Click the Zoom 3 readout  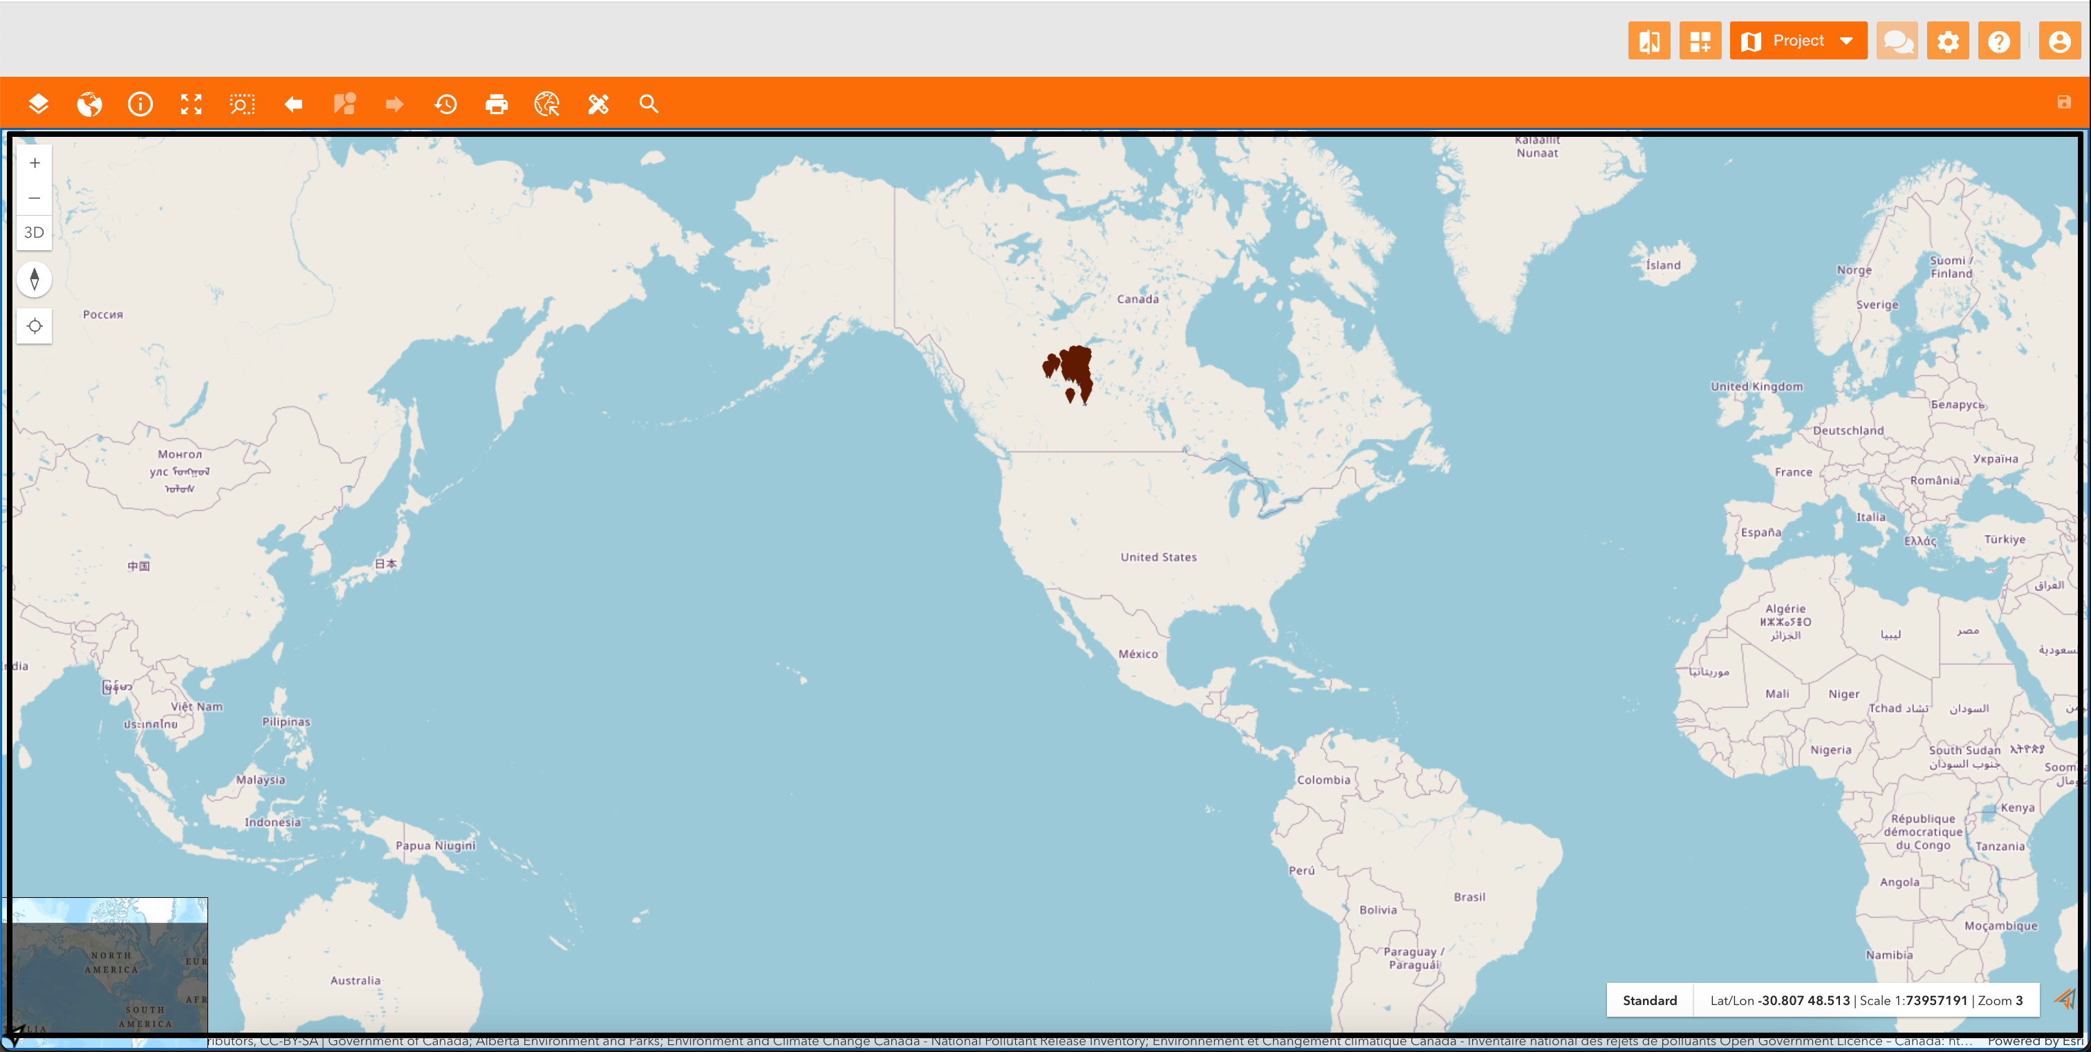[x=2000, y=1000]
